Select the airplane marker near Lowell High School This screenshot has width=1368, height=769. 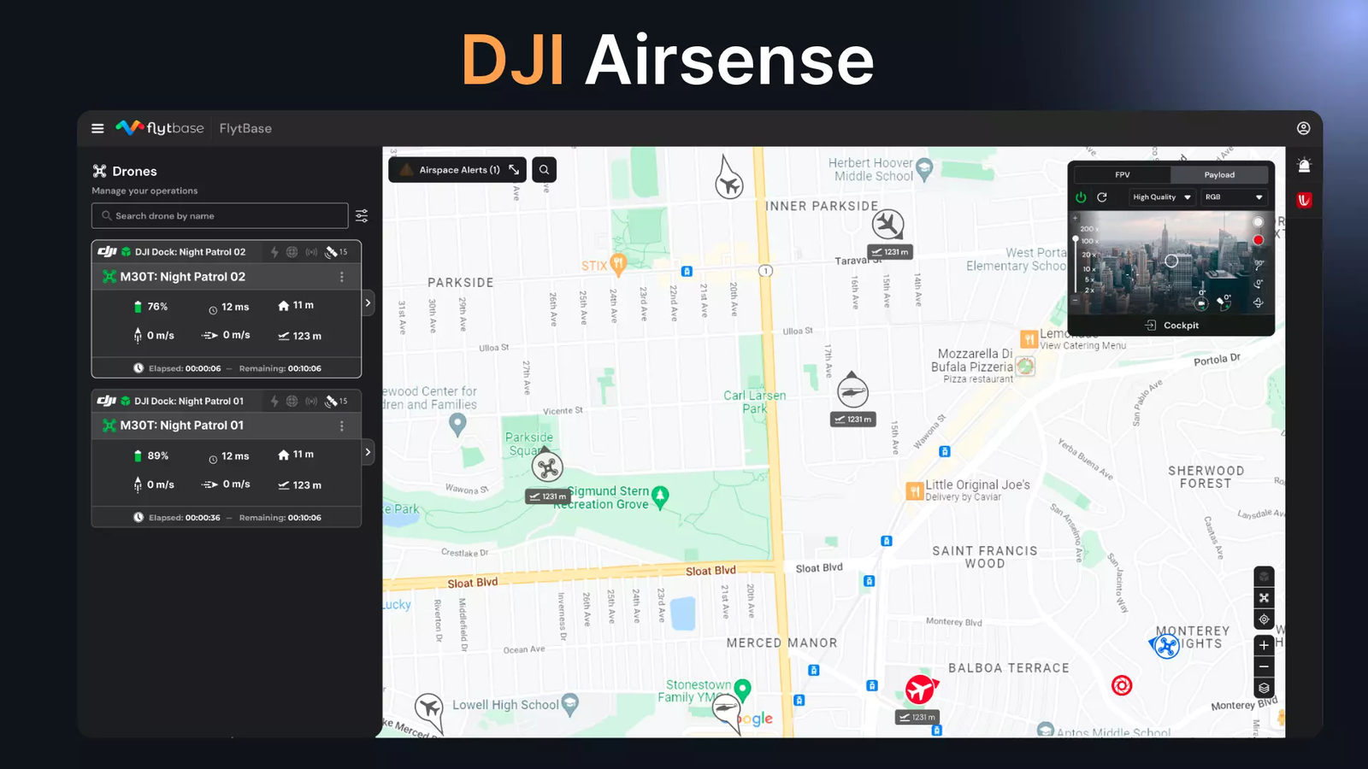(x=429, y=708)
